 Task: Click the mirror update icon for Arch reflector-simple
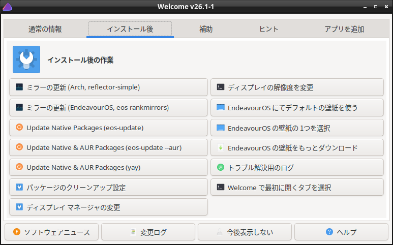[x=19, y=87]
